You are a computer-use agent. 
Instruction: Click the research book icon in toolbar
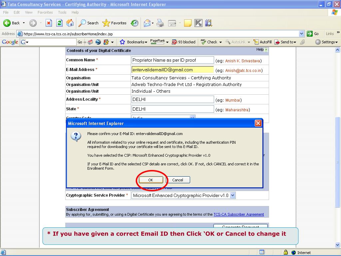point(208,23)
